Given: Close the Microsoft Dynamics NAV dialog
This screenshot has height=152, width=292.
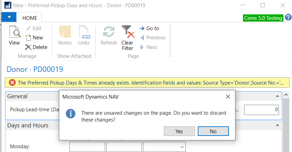Looking at the screenshot, I should (228, 97).
